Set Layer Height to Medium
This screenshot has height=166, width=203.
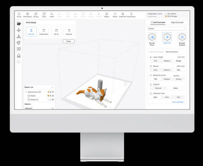pos(167,61)
